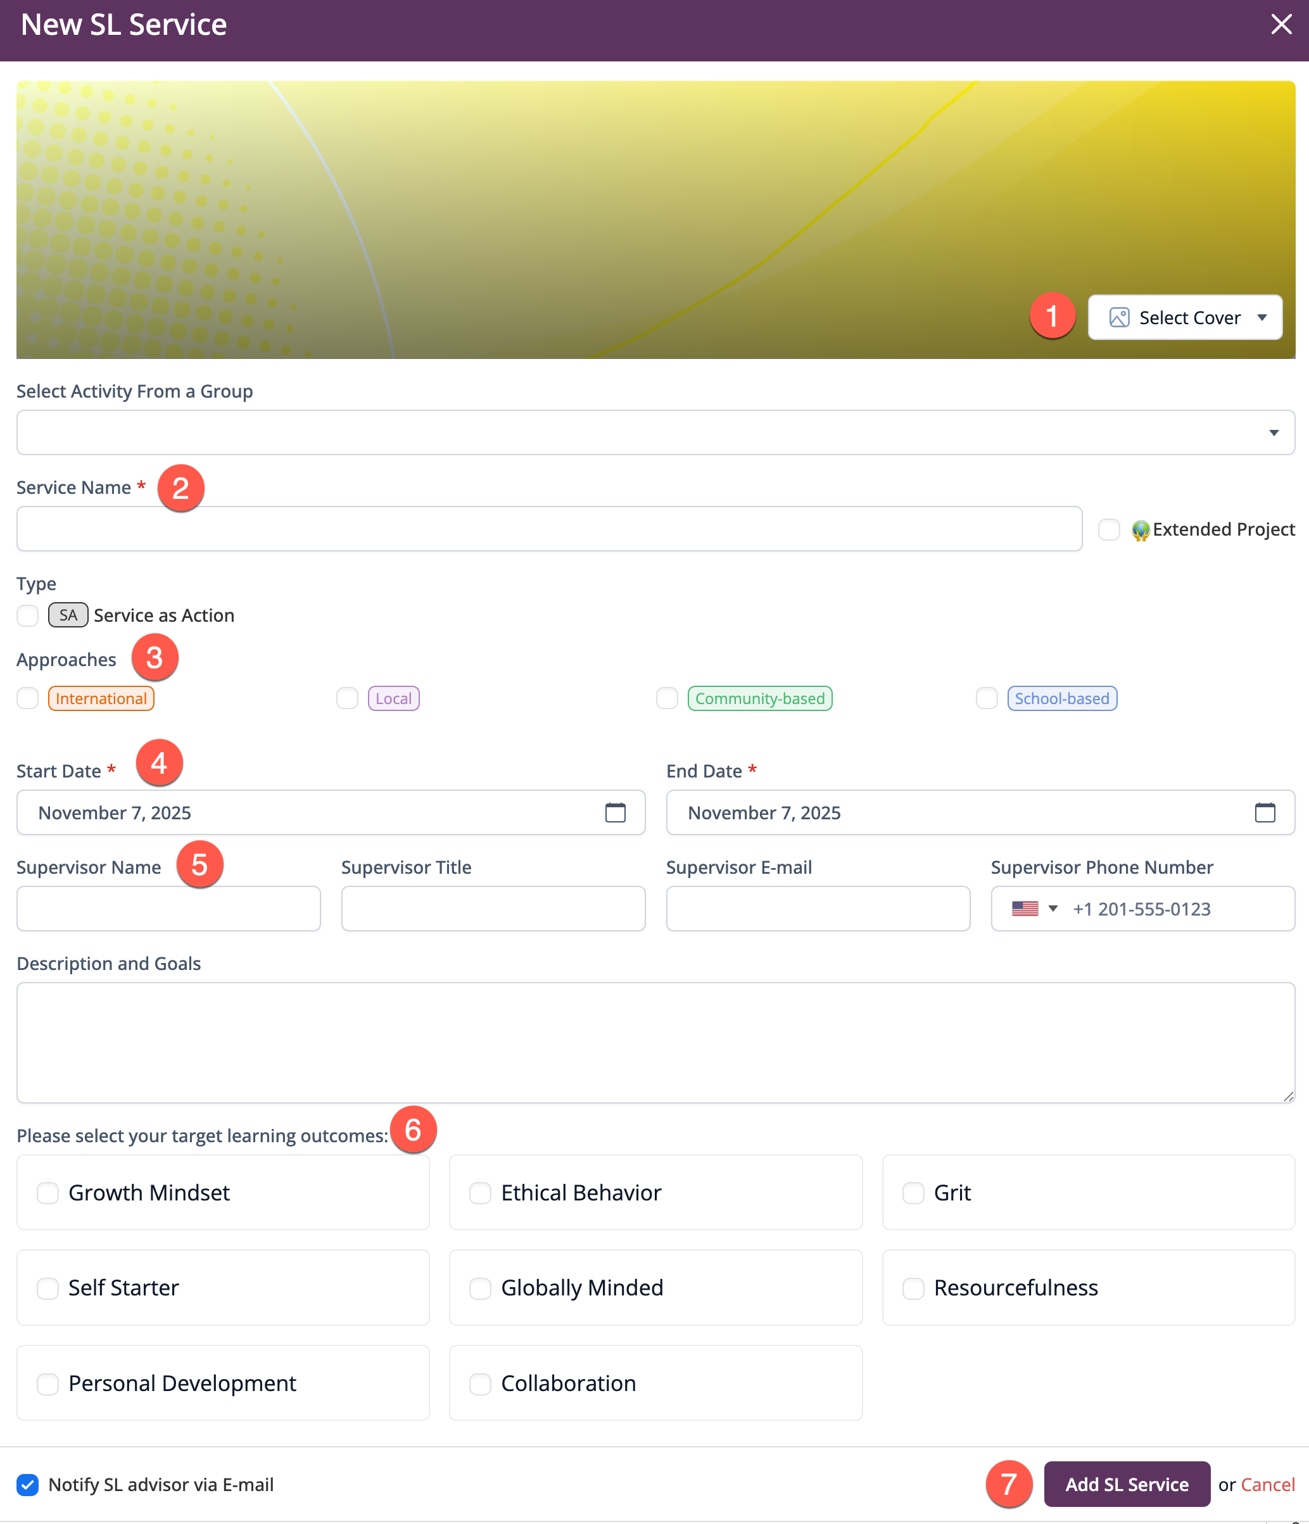Click the International approach tag
The height and width of the screenshot is (1524, 1309).
(x=101, y=698)
